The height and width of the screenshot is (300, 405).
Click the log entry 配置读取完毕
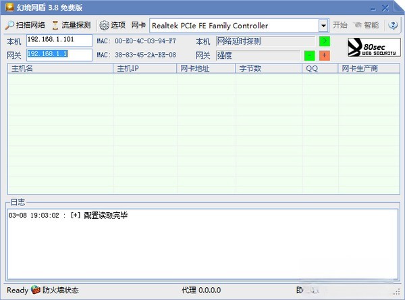(x=68, y=215)
